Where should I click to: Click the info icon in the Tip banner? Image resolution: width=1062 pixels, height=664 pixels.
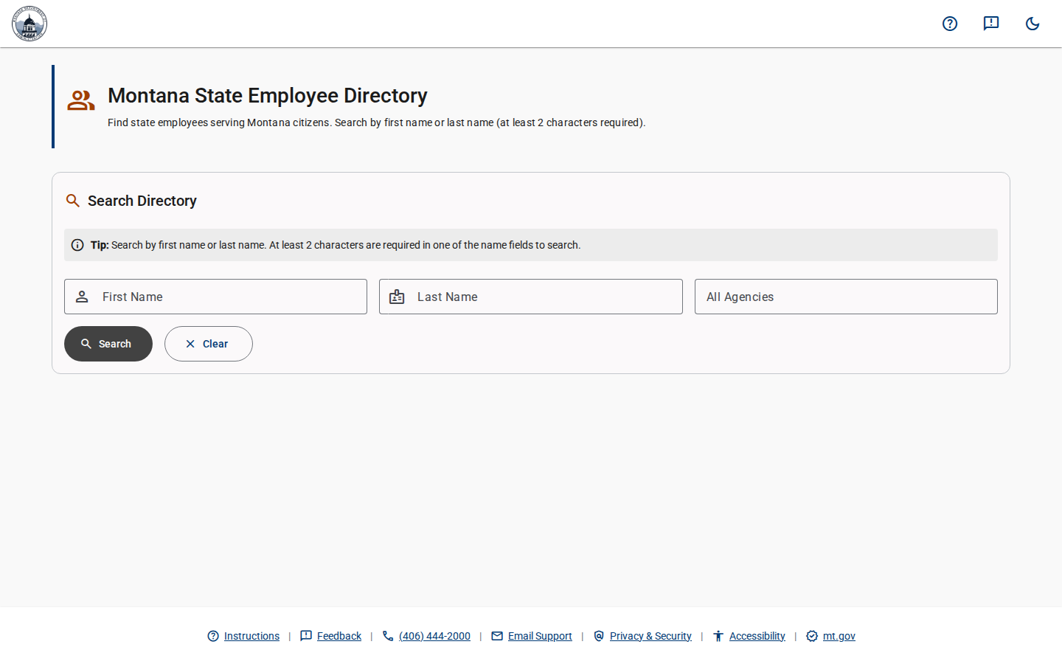pos(77,245)
